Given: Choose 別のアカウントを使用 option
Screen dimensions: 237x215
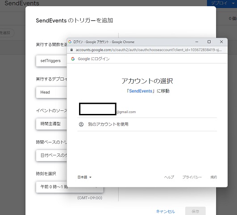Looking at the screenshot, I should [147, 124].
